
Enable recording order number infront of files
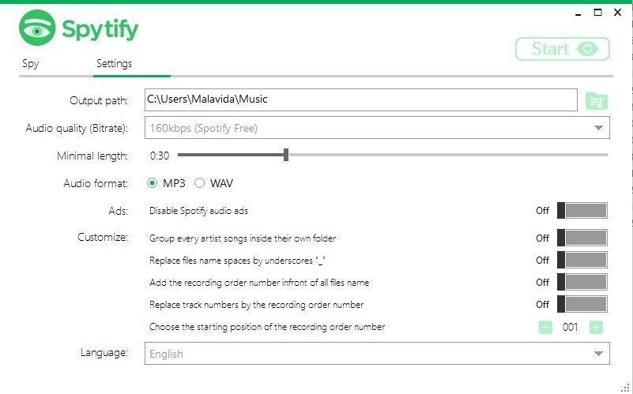tap(582, 283)
